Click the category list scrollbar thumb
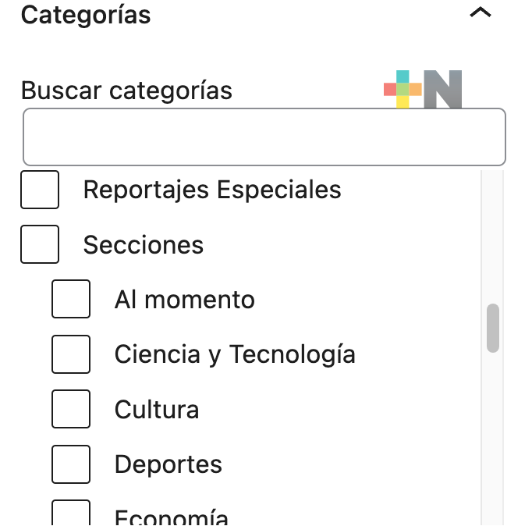532x526 pixels. point(493,328)
